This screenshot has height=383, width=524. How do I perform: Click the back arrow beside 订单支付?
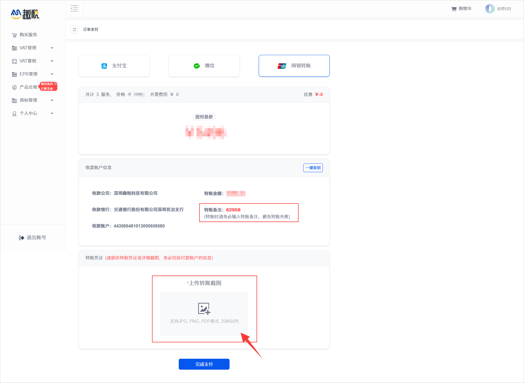(x=74, y=29)
